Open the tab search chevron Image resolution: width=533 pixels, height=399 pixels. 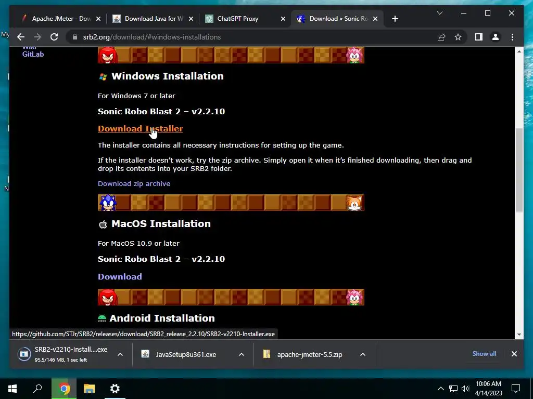point(439,13)
